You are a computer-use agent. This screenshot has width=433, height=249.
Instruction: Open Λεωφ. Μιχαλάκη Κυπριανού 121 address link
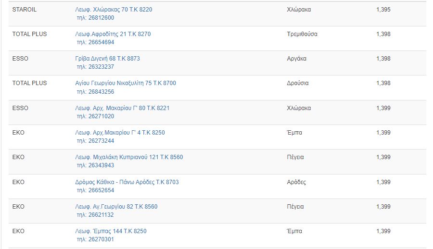point(129,157)
